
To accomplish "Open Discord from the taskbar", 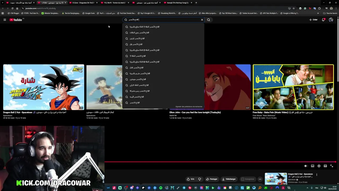I will 131,188.
